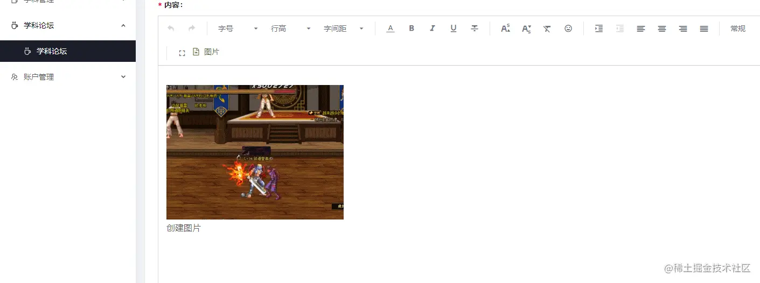
Task: Toggle strikethrough formatting
Action: click(475, 29)
